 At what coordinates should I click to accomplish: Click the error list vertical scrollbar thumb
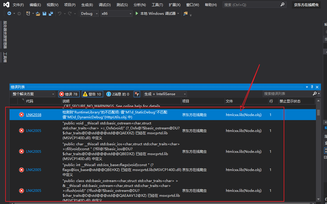[318, 112]
